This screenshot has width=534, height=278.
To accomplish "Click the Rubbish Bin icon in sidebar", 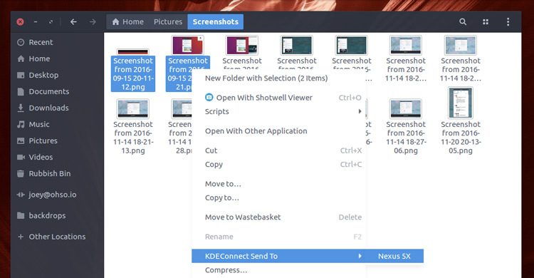I will pos(21,173).
